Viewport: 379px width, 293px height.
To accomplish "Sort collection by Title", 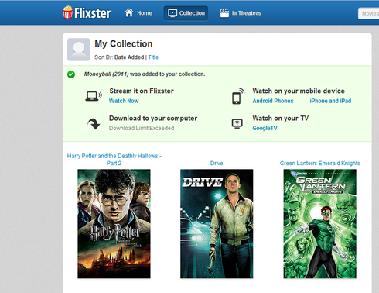I will click(x=153, y=57).
